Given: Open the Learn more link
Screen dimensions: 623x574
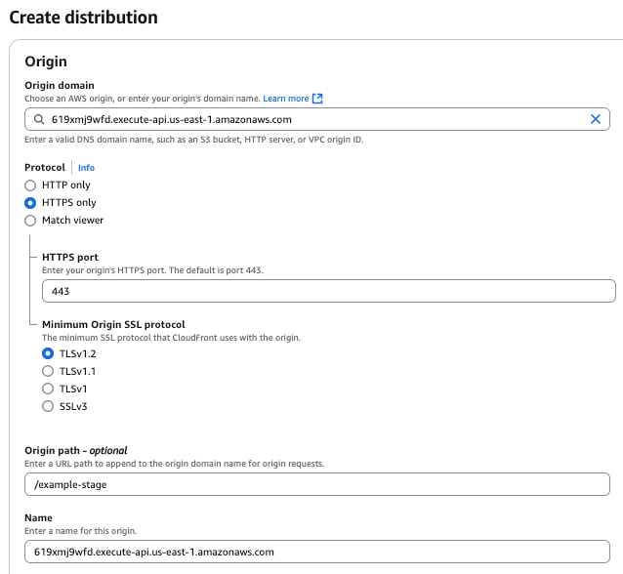Looking at the screenshot, I should click(x=285, y=99).
